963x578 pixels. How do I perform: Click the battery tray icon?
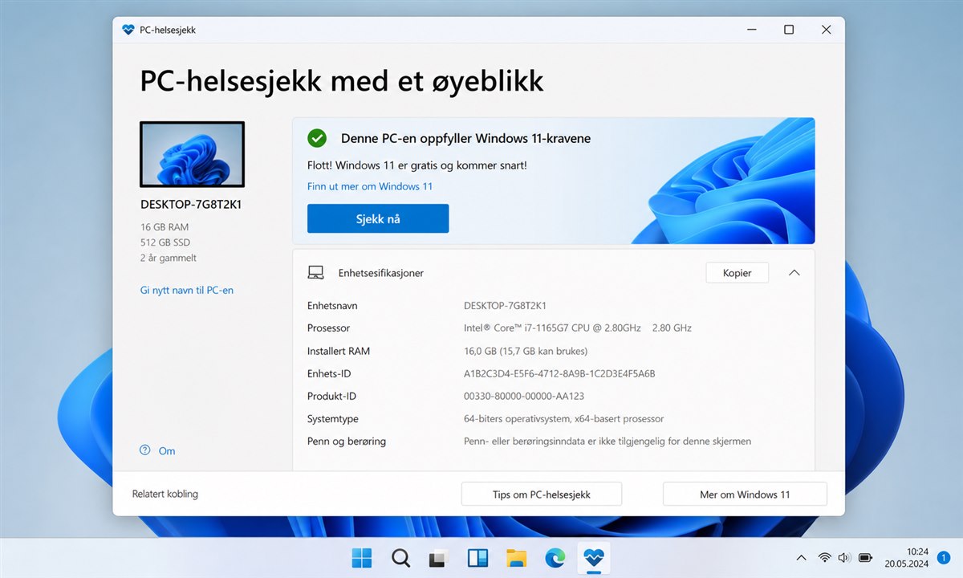(865, 557)
